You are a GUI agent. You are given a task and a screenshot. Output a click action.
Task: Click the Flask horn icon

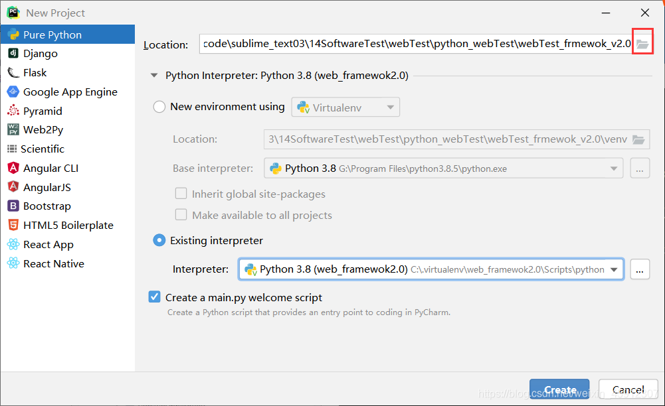click(13, 72)
